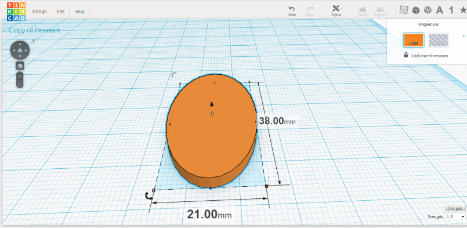This screenshot has height=228, width=467.
Task: Orbit view up with navigation arrow
Action: point(20,44)
